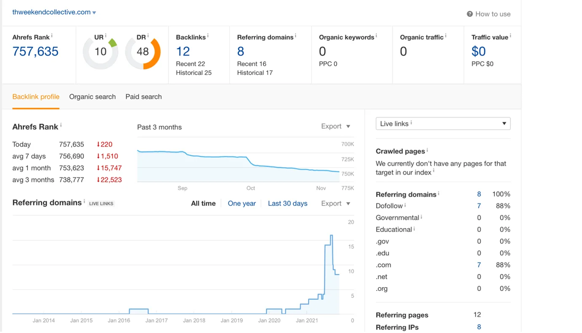Image resolution: width=582 pixels, height=333 pixels.
Task: Click the Referring pages label
Action: pyautogui.click(x=402, y=315)
